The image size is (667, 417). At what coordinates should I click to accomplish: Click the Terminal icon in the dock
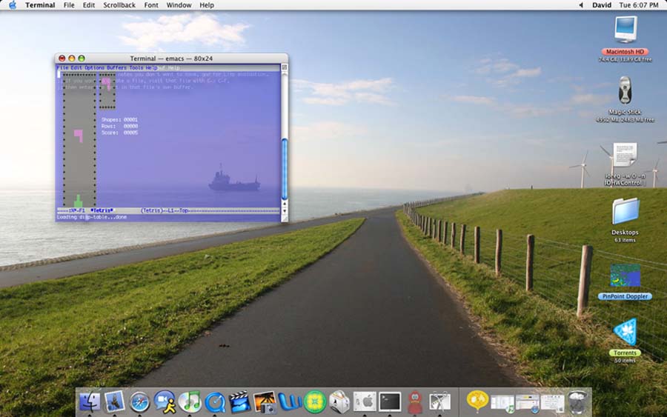(390, 401)
